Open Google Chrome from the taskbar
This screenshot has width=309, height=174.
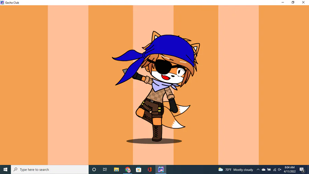(x=127, y=170)
